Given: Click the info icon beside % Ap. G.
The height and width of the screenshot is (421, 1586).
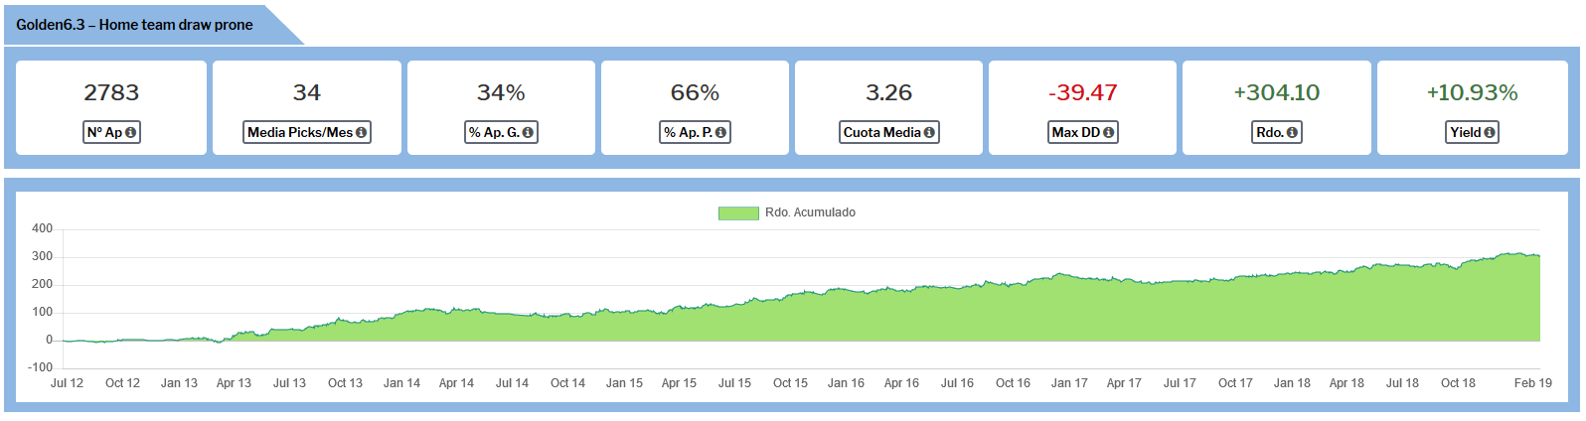Looking at the screenshot, I should [528, 132].
